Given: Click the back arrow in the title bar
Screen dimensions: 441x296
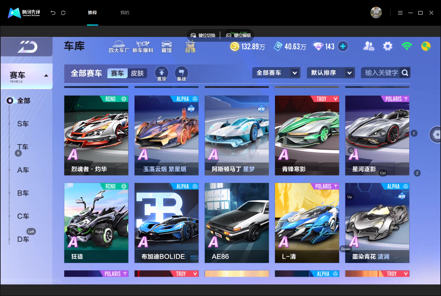Looking at the screenshot, I should point(53,13).
